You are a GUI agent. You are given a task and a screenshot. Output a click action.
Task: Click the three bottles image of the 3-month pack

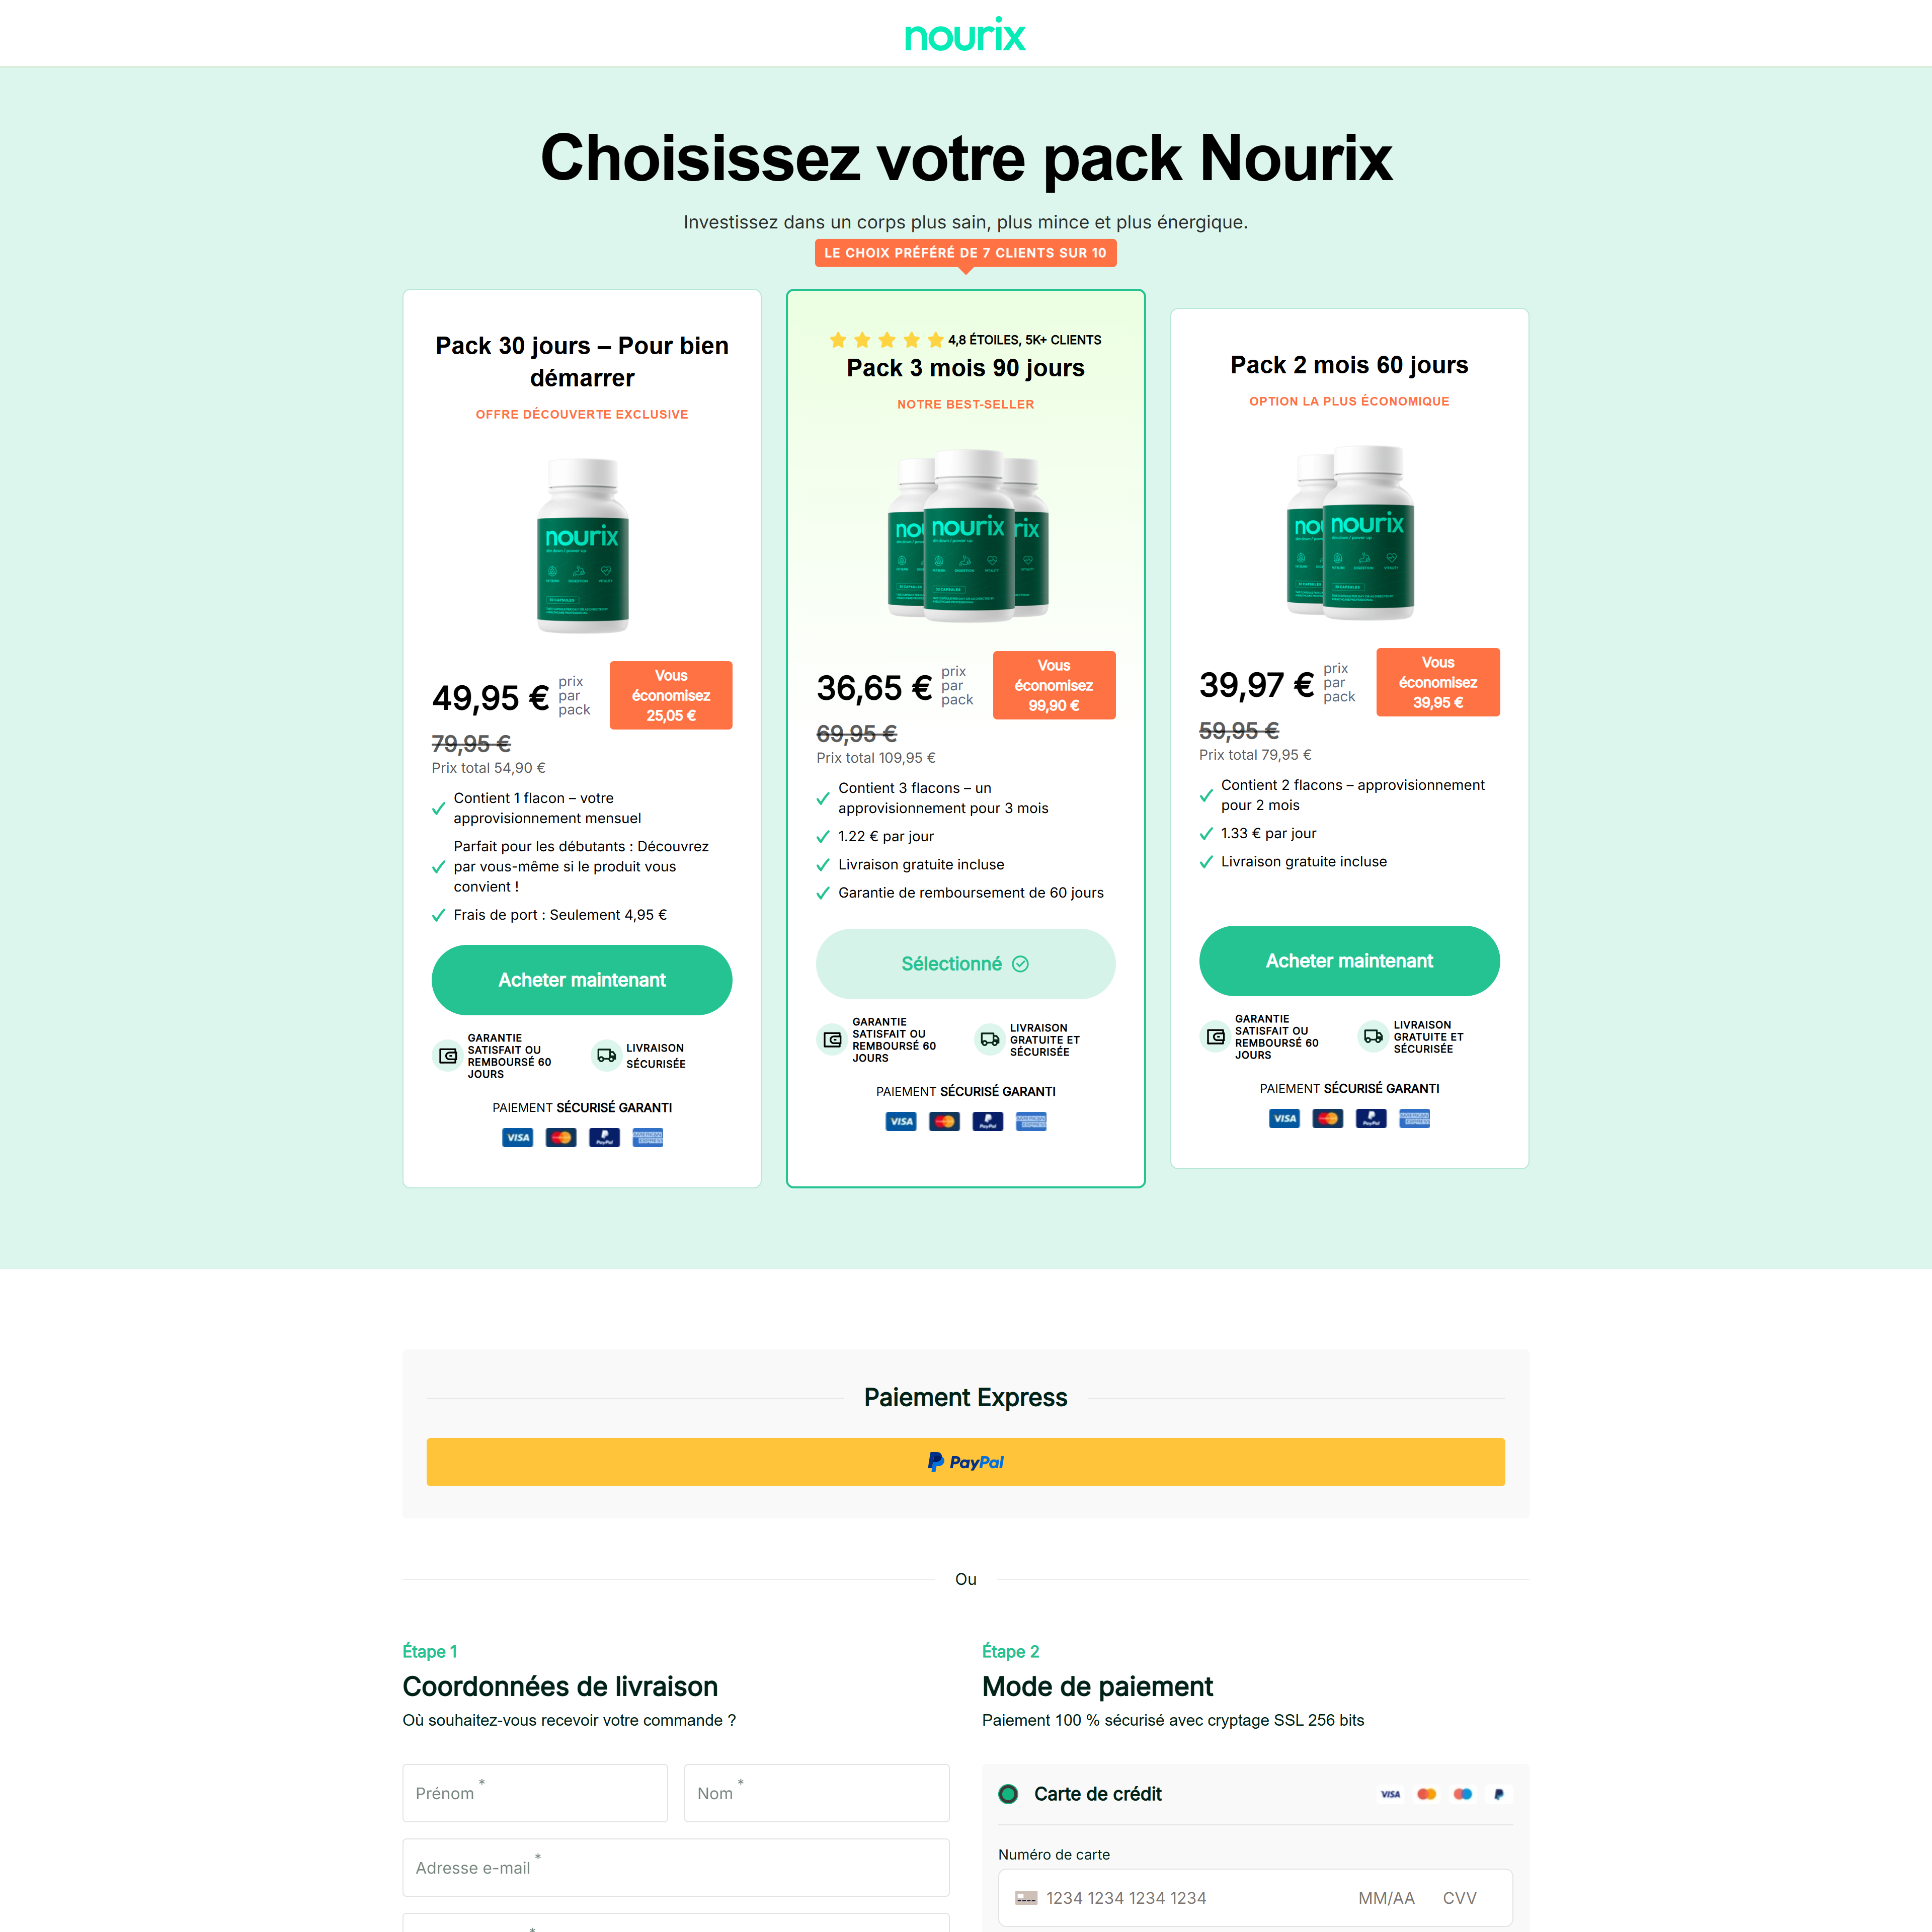click(x=966, y=535)
